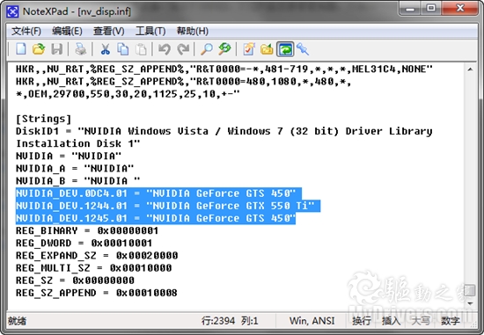
Task: Click the NVIDIA_A = "NVIDIA" line
Action: click(x=75, y=169)
